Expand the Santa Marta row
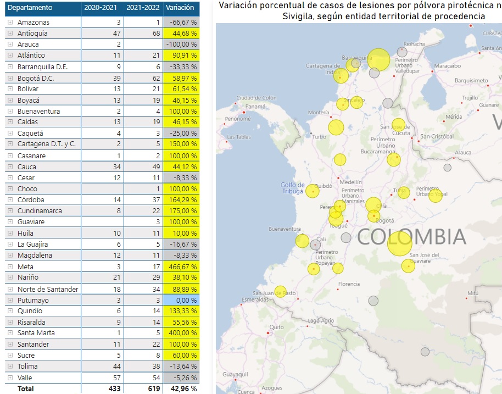 click(10, 333)
